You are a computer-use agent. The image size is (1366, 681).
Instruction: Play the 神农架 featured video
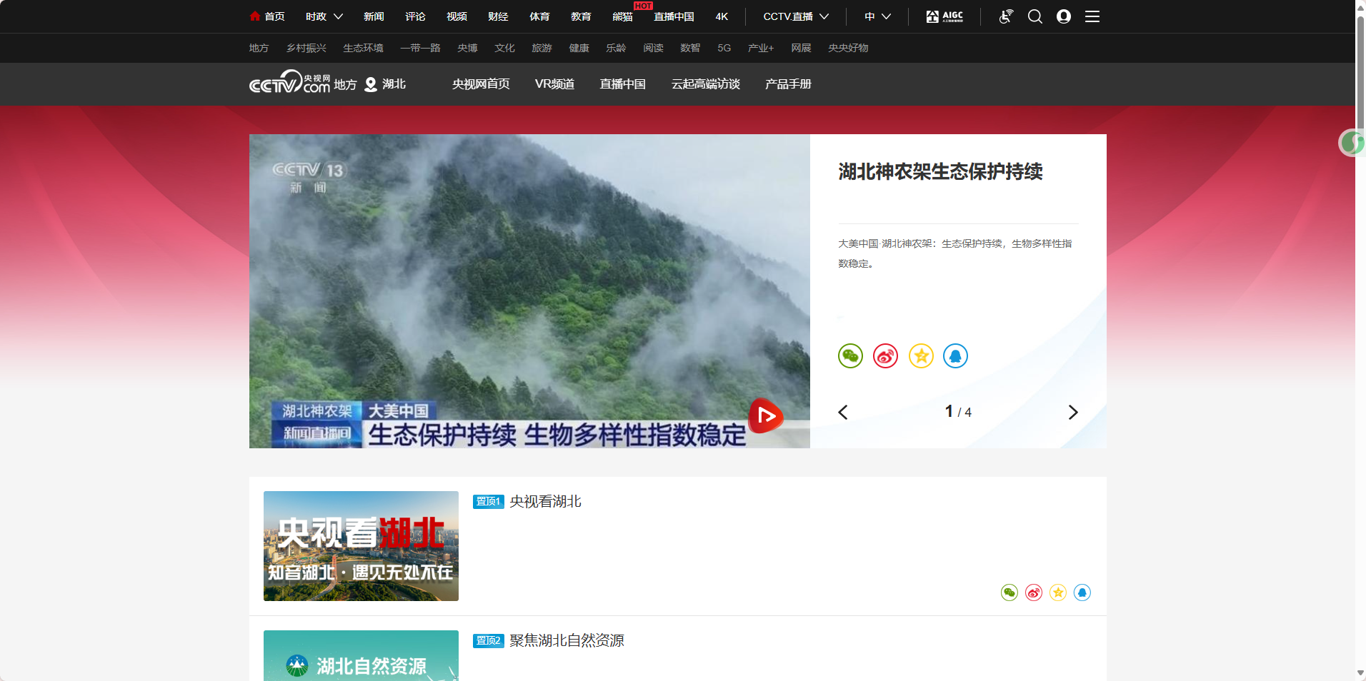click(x=765, y=416)
